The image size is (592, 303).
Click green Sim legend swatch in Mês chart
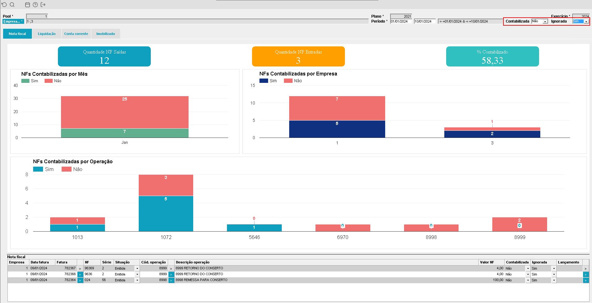(x=25, y=81)
